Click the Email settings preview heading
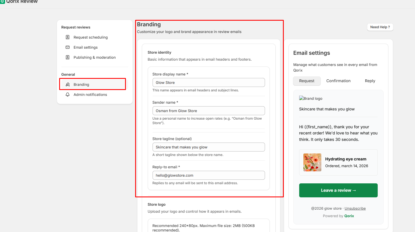The width and height of the screenshot is (415, 232). click(x=312, y=53)
